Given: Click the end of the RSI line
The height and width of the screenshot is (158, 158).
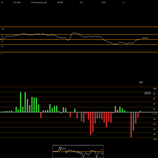Looking at the screenshot, I should 140,39.
